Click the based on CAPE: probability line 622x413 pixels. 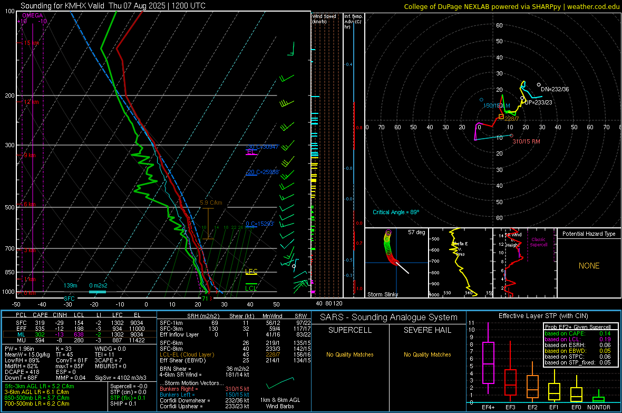(x=578, y=333)
